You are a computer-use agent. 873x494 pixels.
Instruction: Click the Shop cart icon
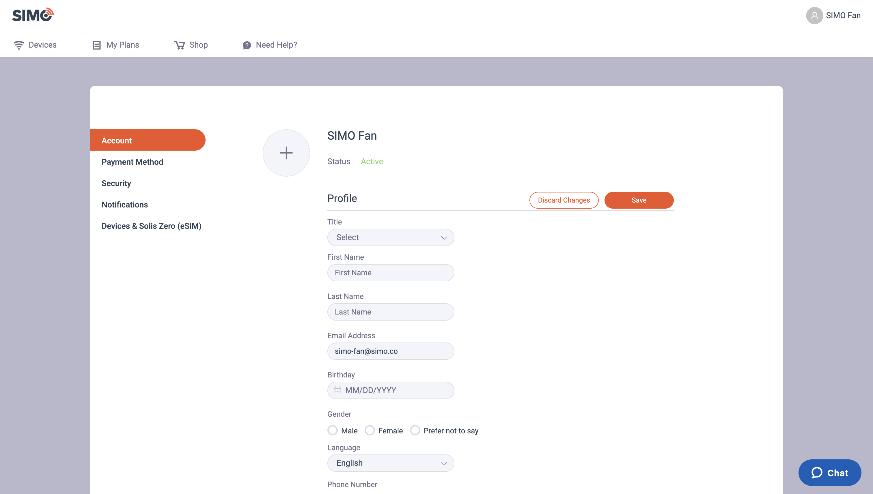pos(179,45)
